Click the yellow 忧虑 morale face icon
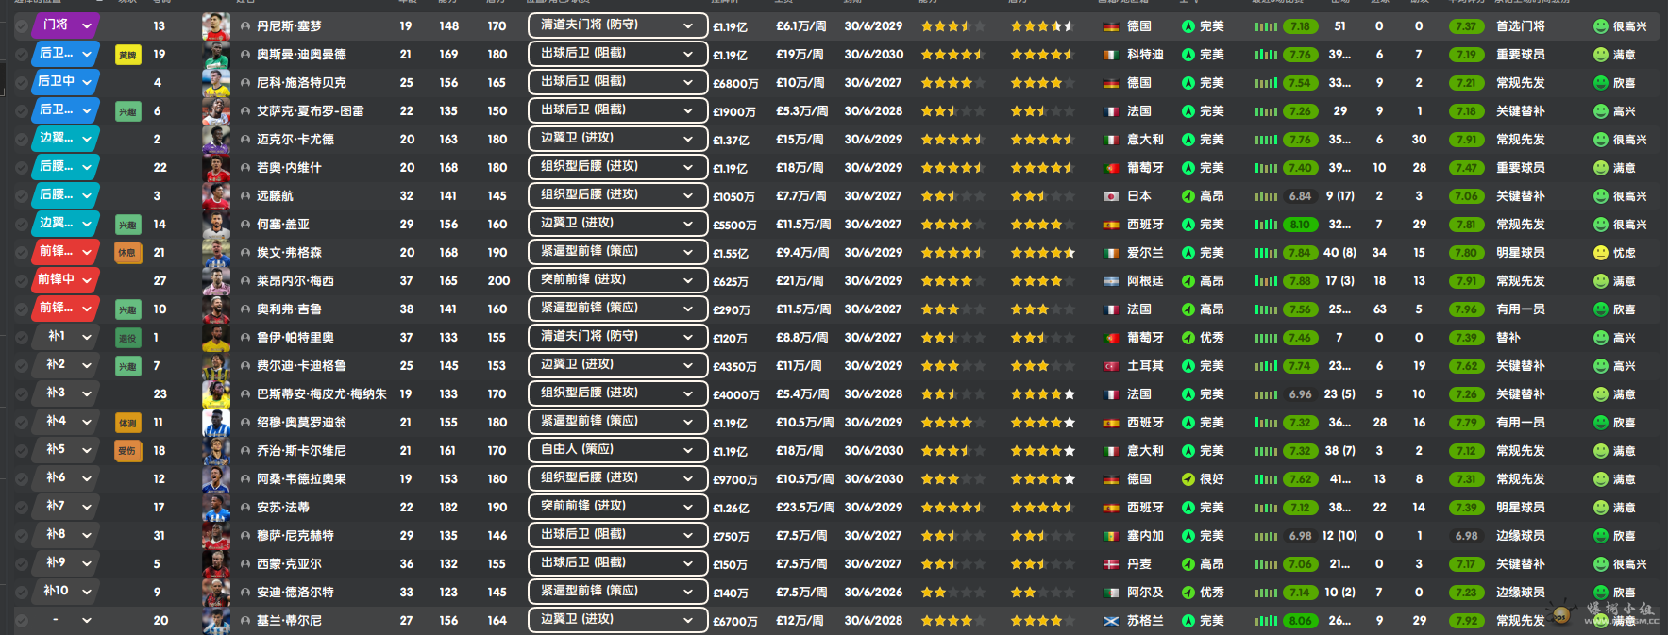Image resolution: width=1668 pixels, height=635 pixels. (1600, 253)
